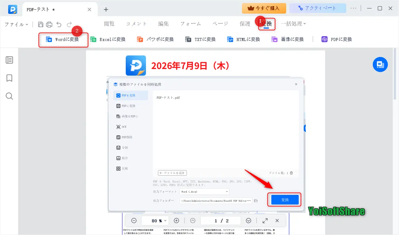Select HTMLに変換 toolbar item
The image size is (399, 235).
(x=243, y=39)
